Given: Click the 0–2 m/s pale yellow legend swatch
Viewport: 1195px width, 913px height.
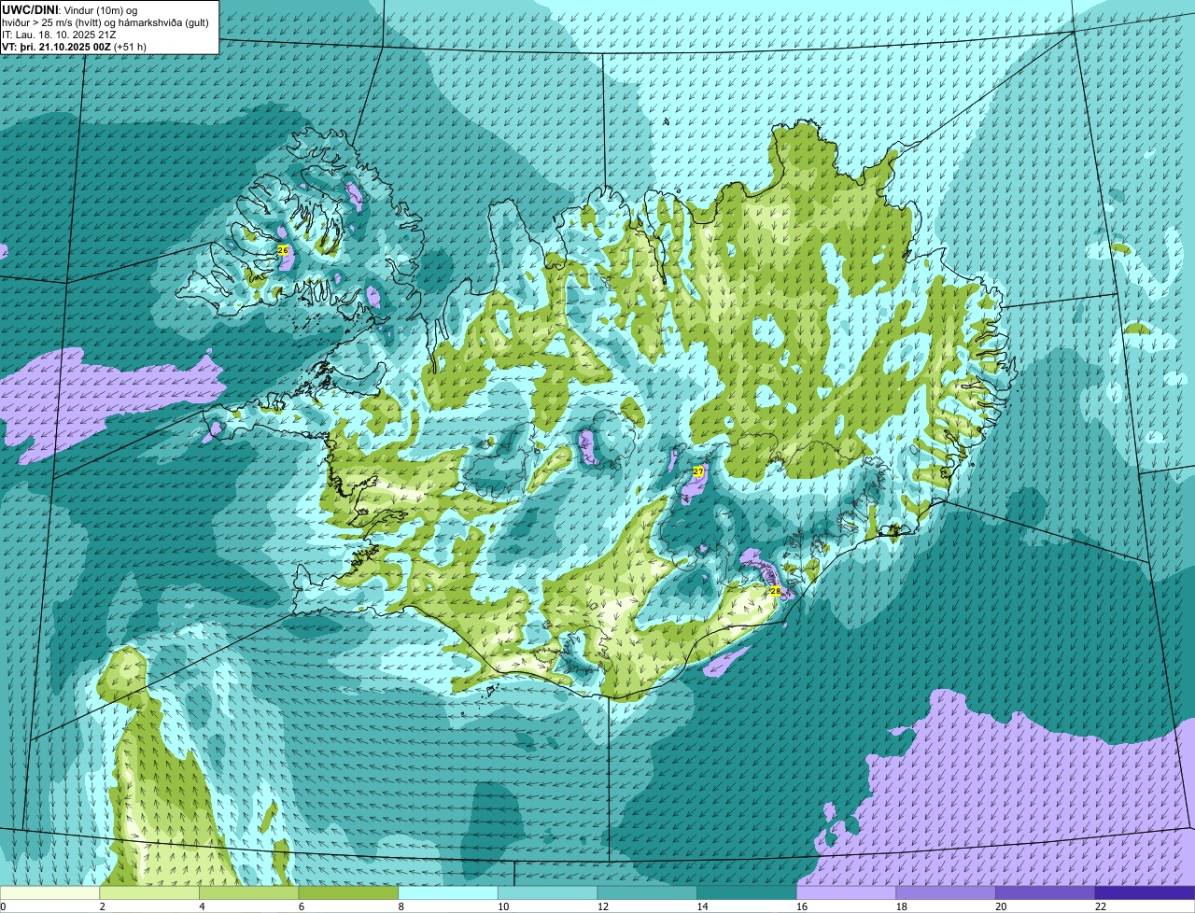Looking at the screenshot, I should tap(49, 892).
